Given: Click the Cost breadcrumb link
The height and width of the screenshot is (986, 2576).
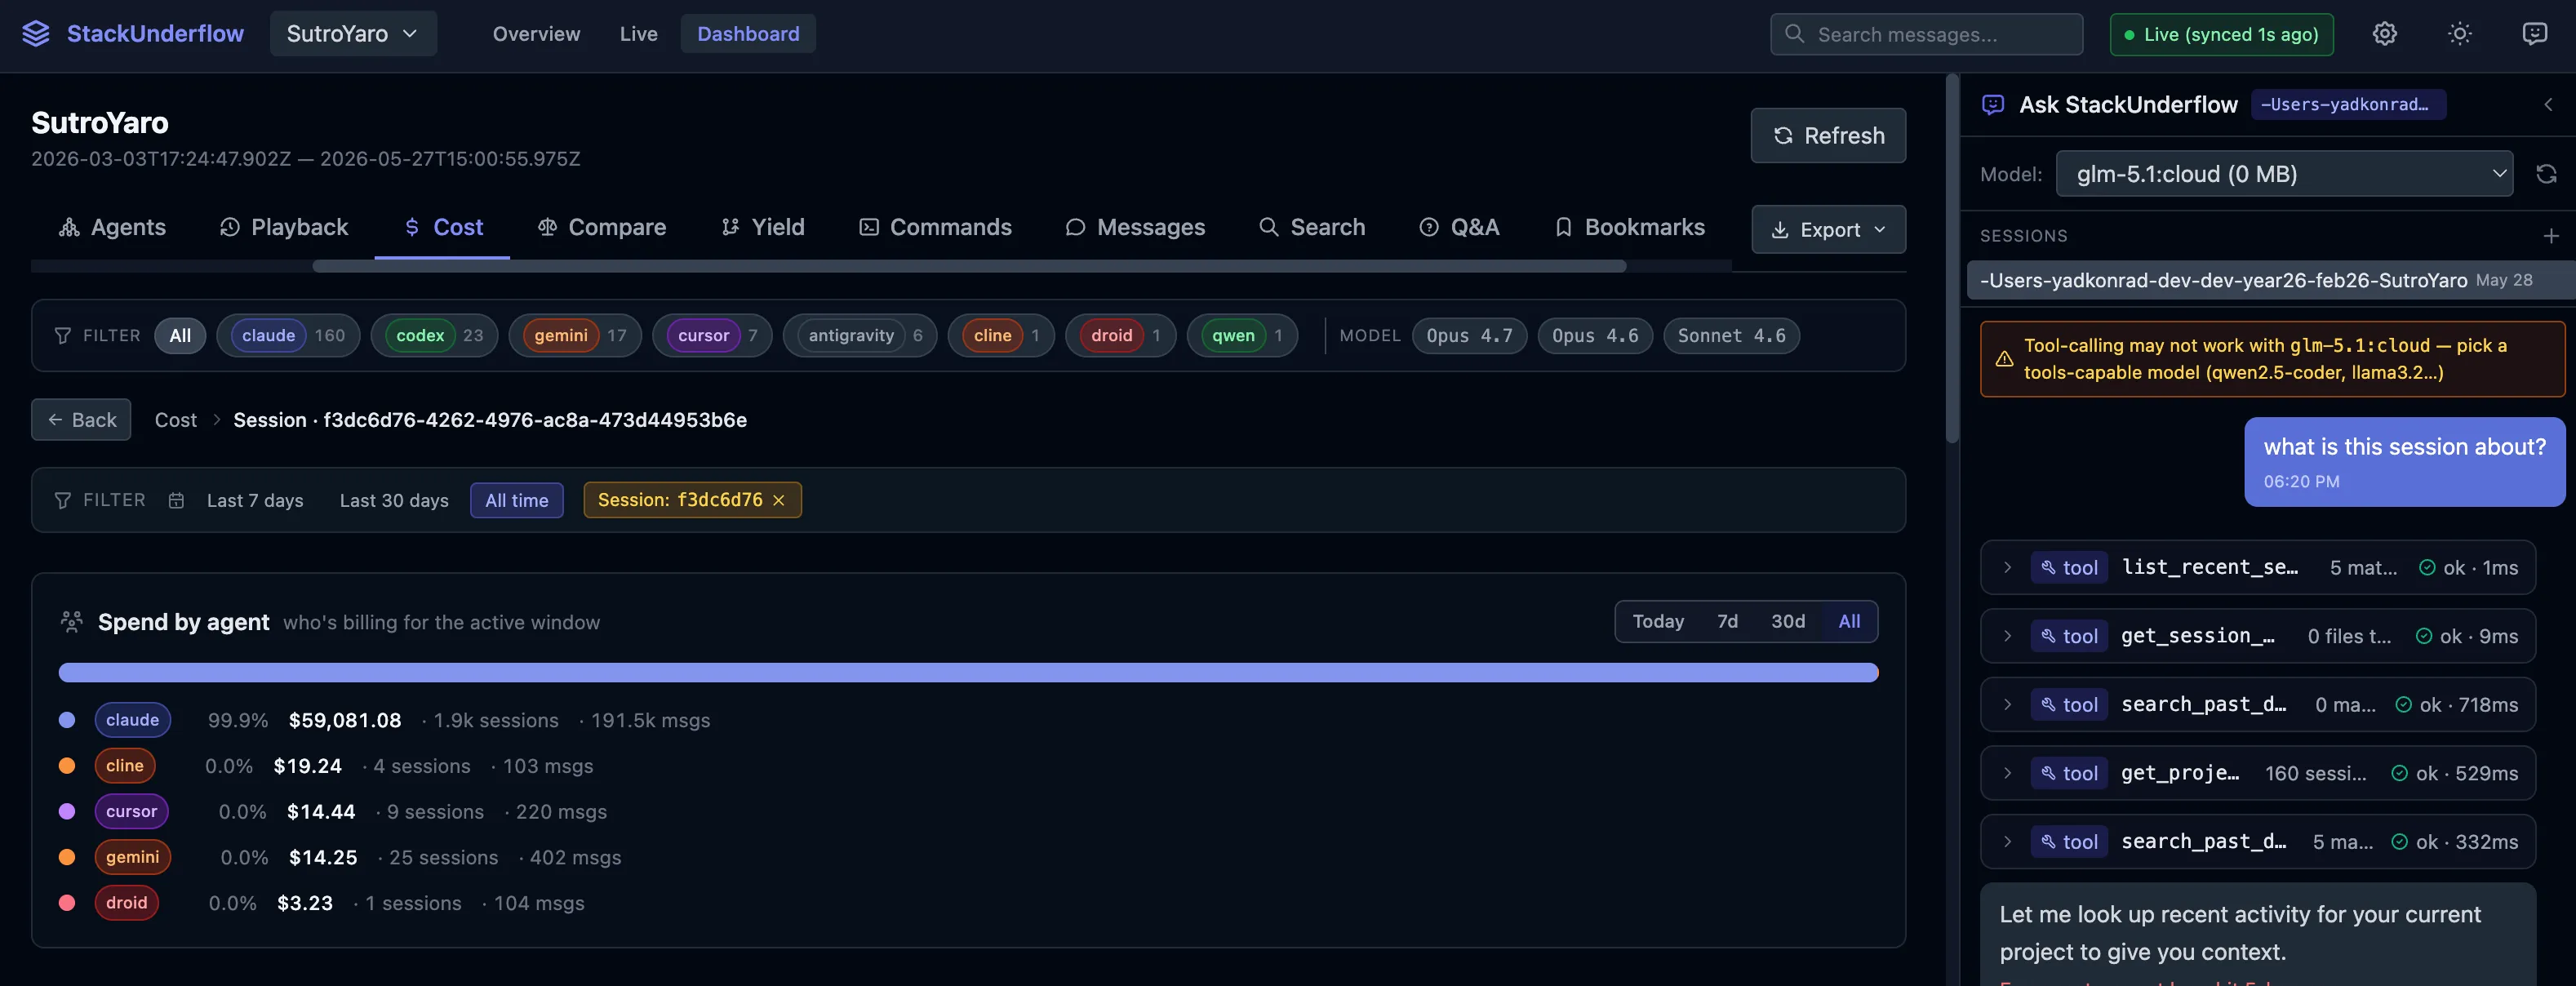Looking at the screenshot, I should [176, 420].
